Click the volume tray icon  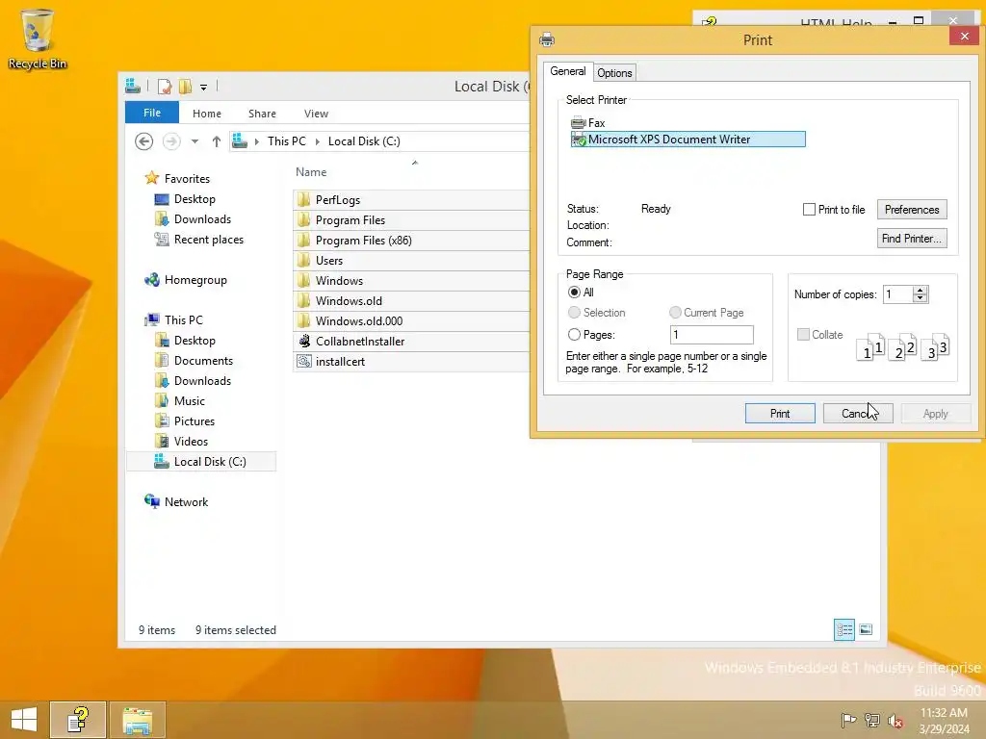(x=895, y=720)
